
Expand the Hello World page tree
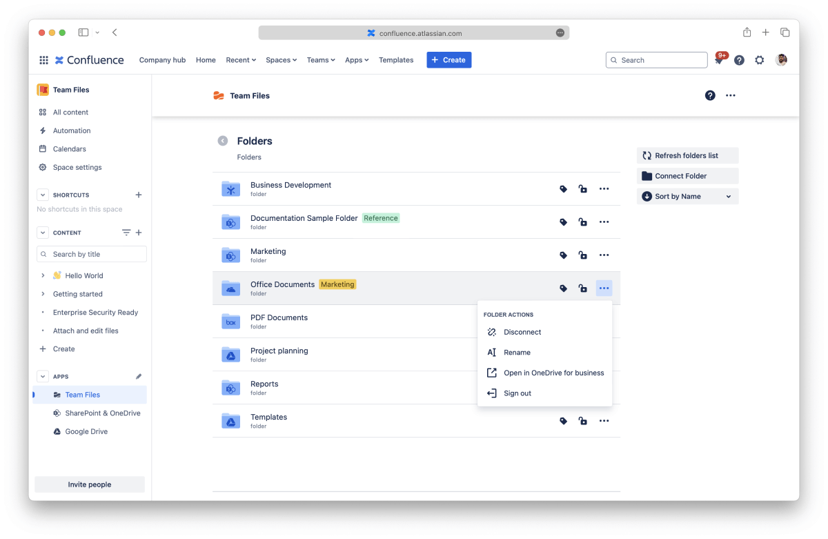pos(43,275)
